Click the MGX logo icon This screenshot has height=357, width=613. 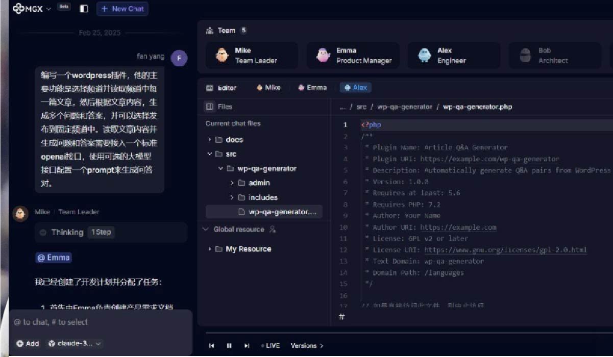18,9
